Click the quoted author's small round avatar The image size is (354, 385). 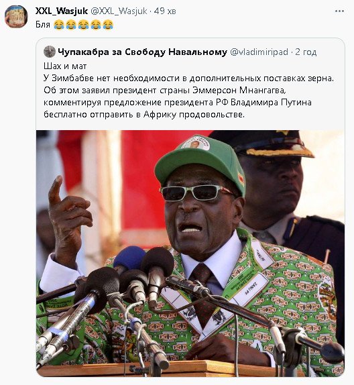[50, 52]
